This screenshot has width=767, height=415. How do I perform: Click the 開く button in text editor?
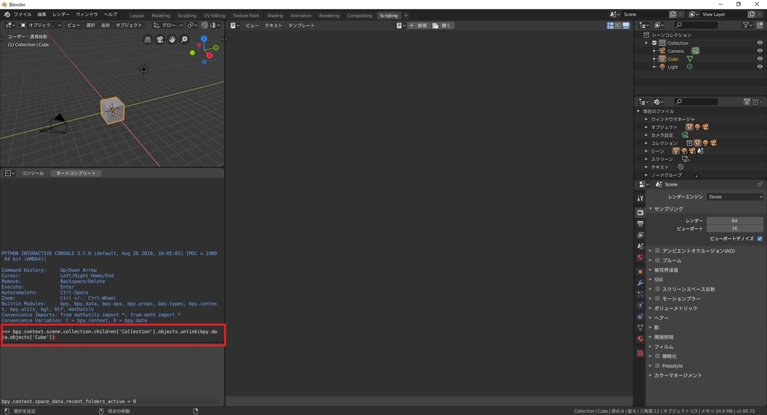point(442,26)
